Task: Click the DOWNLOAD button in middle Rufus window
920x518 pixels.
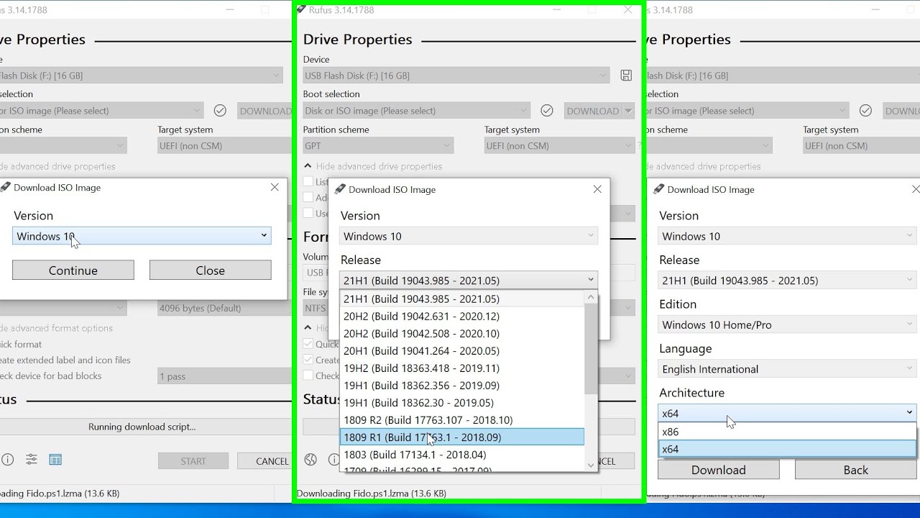Action: 593,111
